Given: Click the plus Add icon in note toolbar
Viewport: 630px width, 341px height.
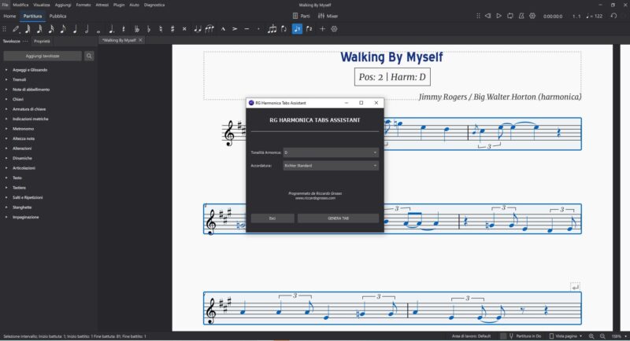Looking at the screenshot, I should click(322, 29).
